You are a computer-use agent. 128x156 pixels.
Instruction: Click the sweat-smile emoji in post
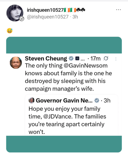(x=10, y=31)
